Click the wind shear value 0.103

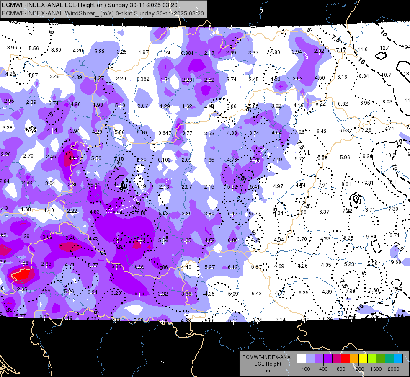164,160
